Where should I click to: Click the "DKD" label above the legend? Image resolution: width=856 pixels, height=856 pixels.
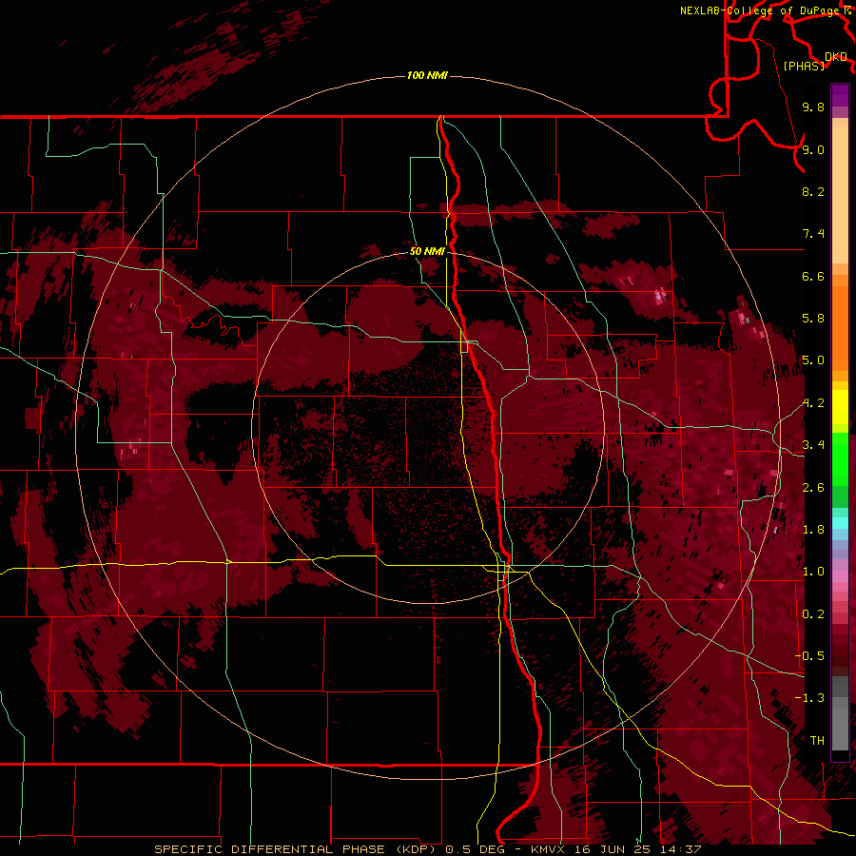click(835, 57)
